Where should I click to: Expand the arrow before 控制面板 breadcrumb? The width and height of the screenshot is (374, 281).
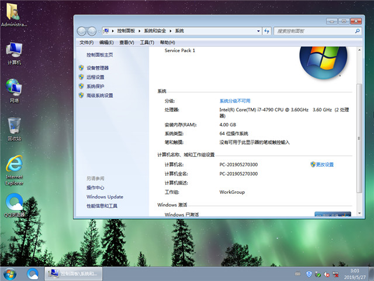pos(113,31)
